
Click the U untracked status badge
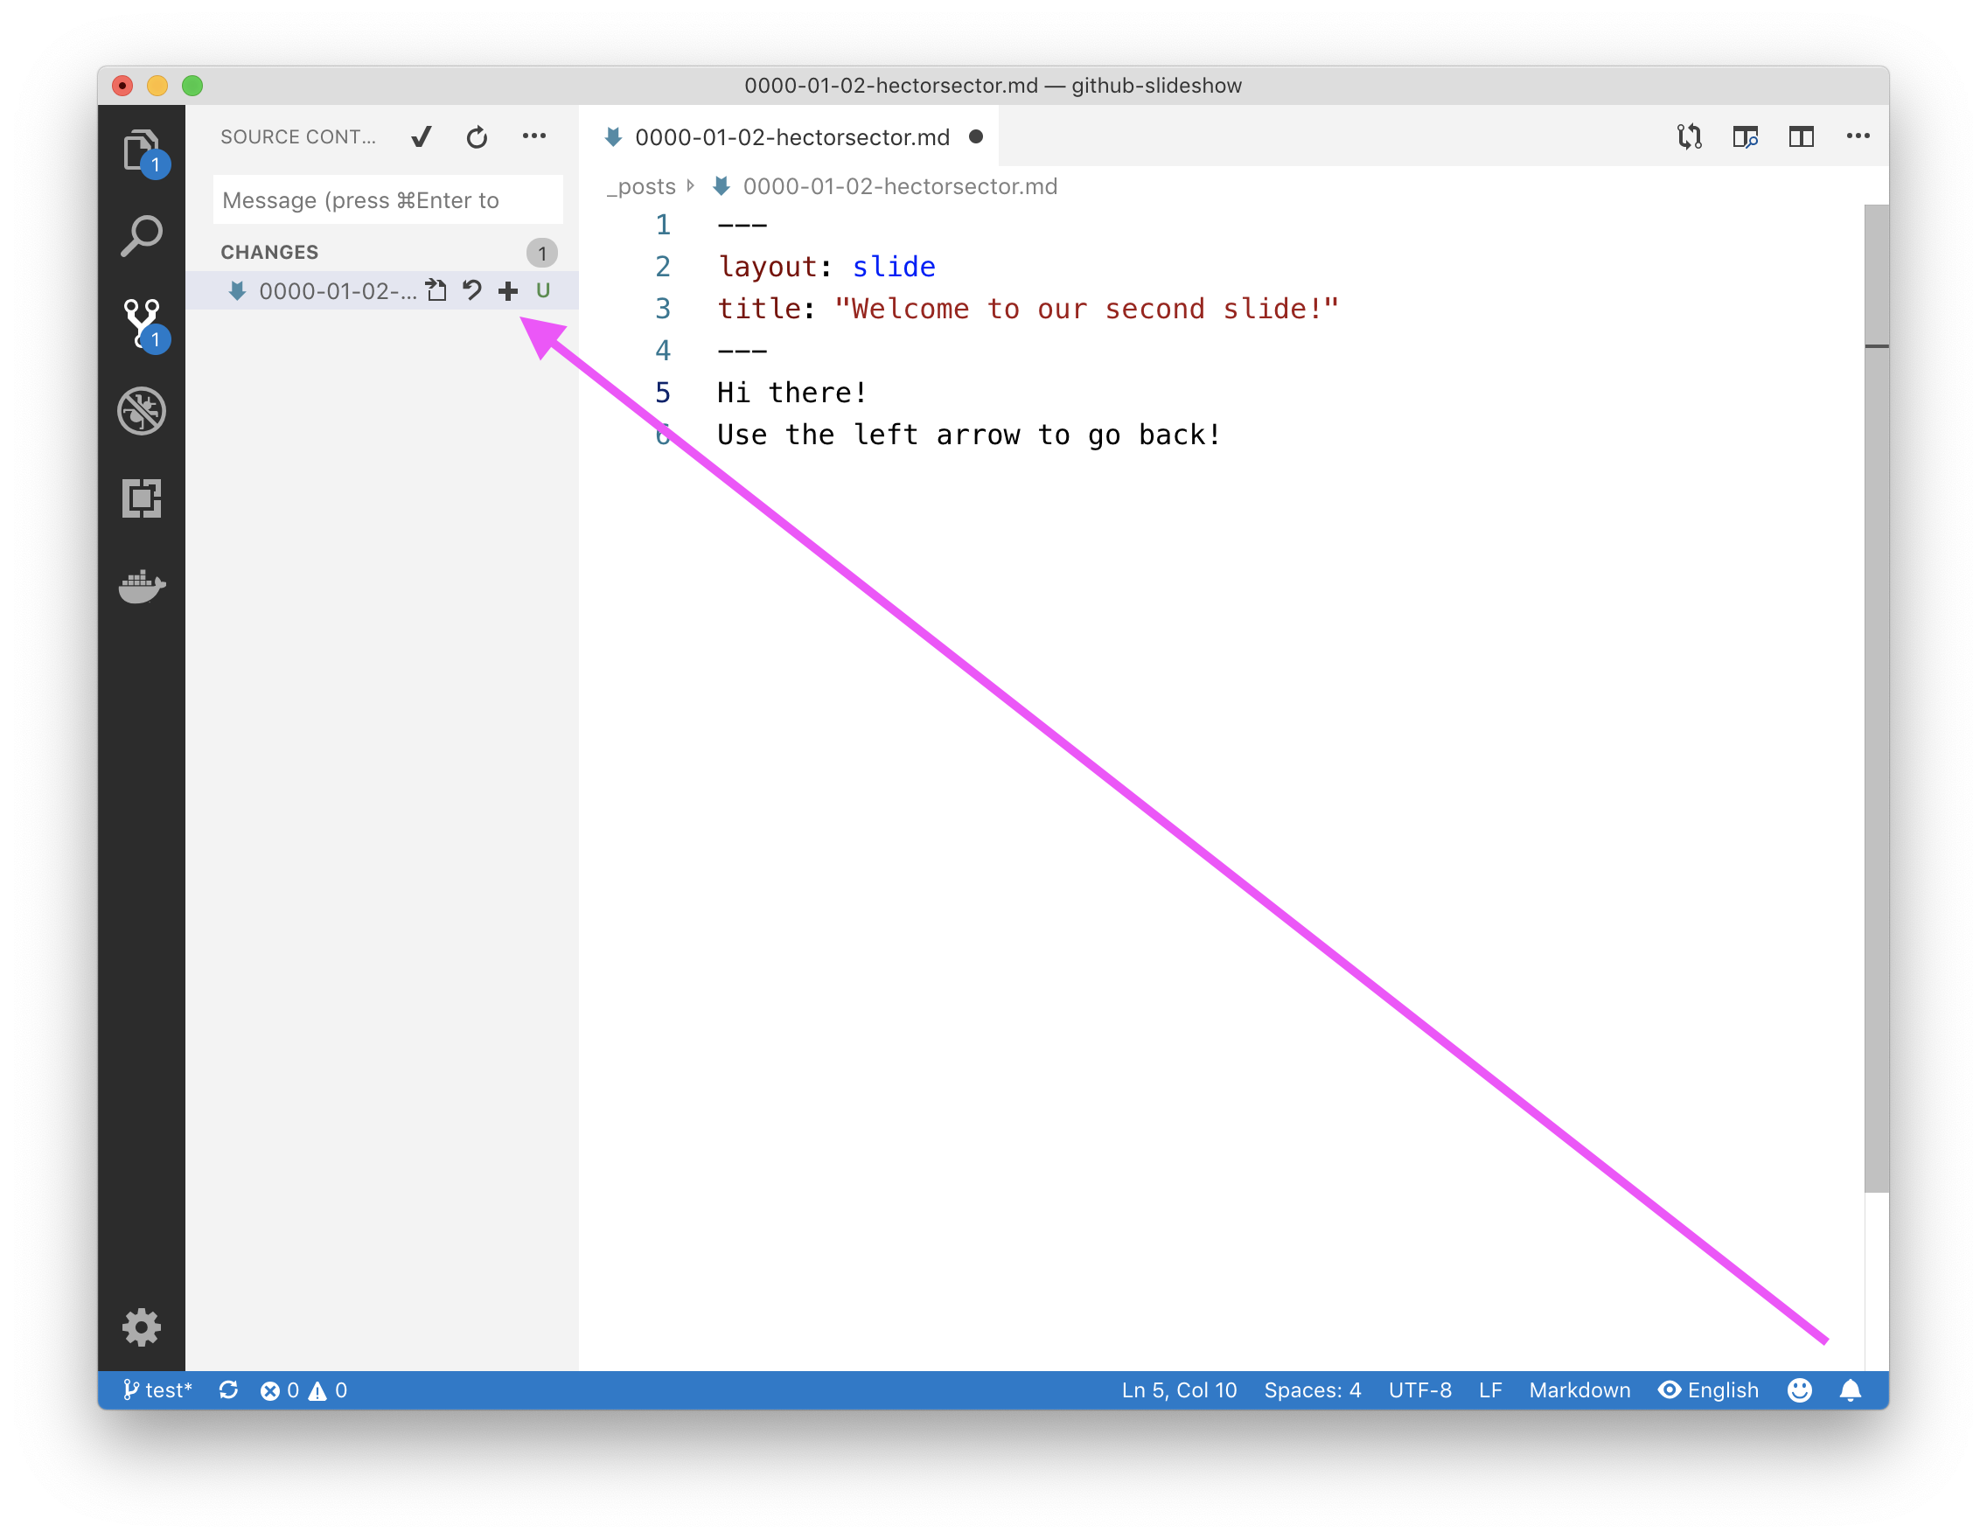click(x=547, y=290)
